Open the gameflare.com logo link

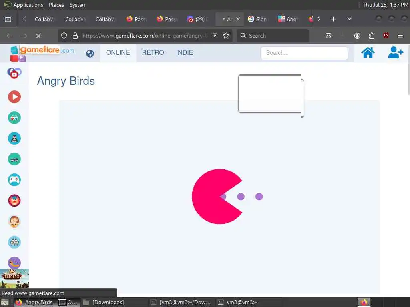42,53
